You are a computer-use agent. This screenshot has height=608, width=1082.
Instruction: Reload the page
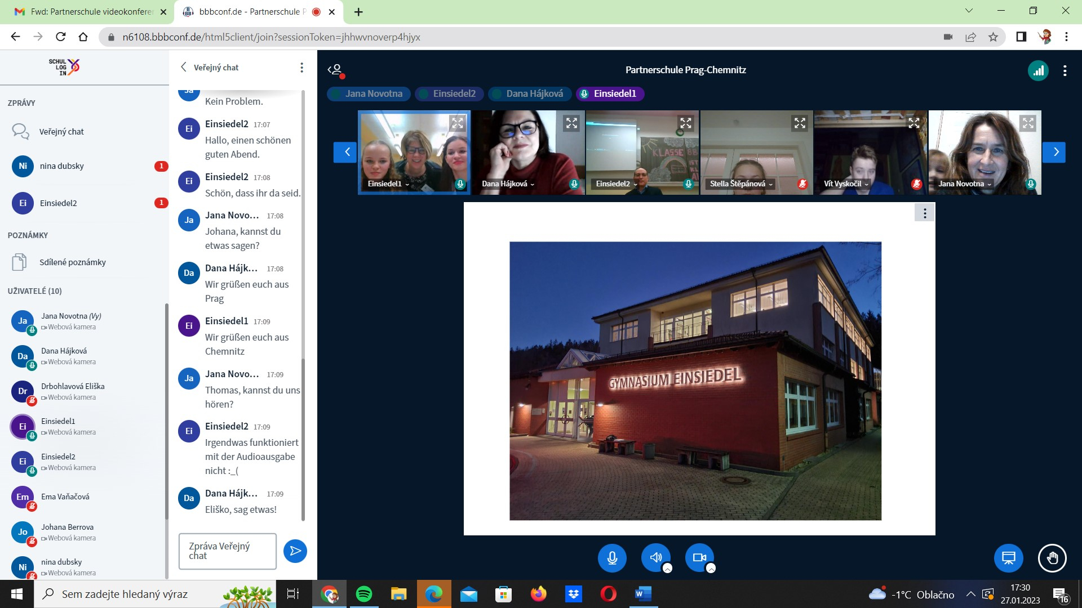point(61,37)
